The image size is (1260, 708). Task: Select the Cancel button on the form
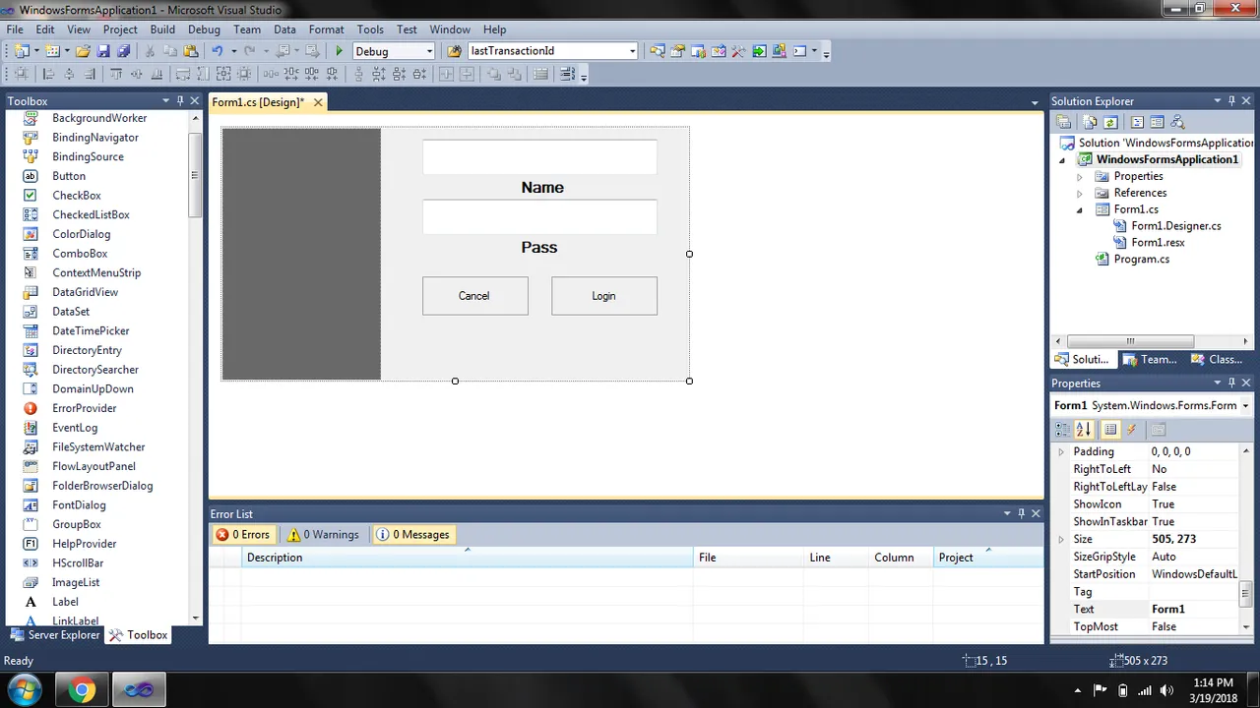tap(474, 296)
